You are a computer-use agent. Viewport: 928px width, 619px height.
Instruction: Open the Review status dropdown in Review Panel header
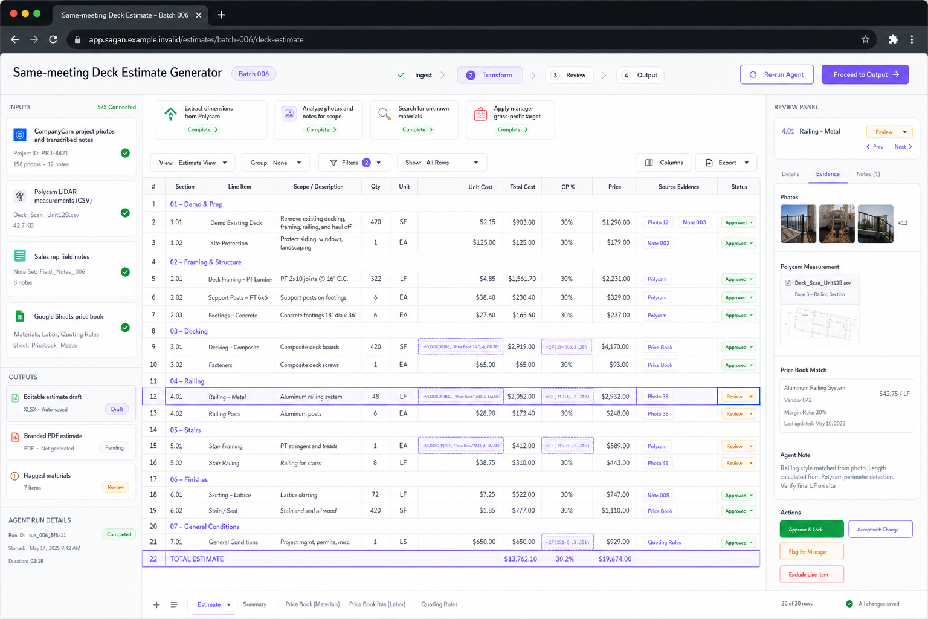tap(889, 132)
